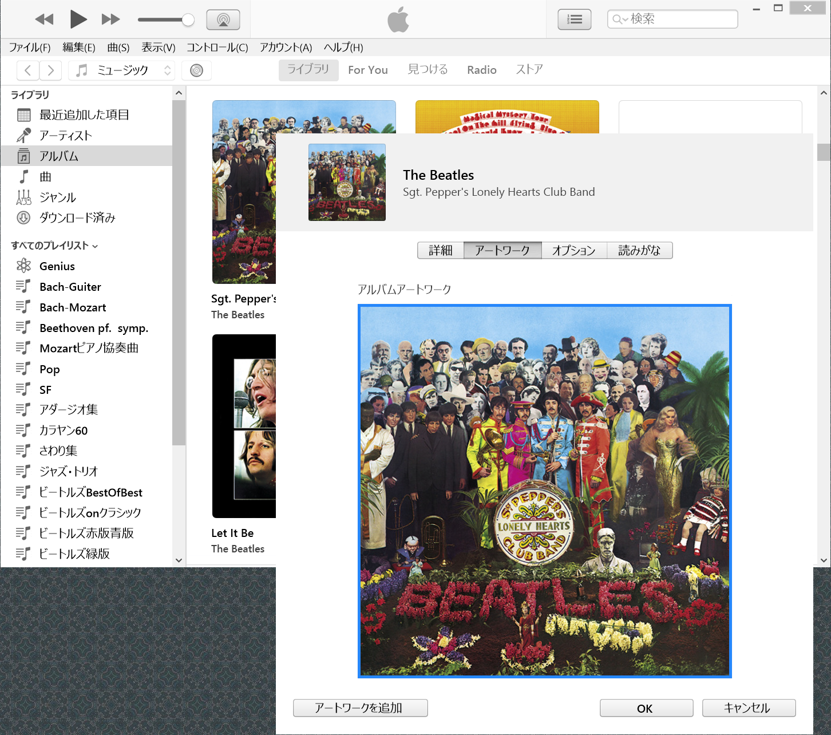Collapse the すべてのプレイリスト section chevron

95,246
